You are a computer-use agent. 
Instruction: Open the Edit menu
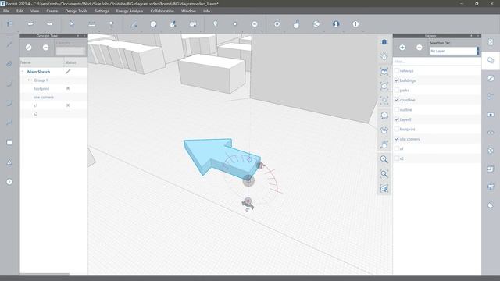(20, 11)
